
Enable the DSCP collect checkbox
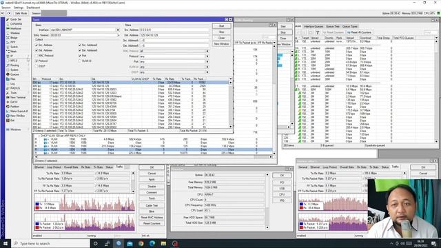click(37, 66)
